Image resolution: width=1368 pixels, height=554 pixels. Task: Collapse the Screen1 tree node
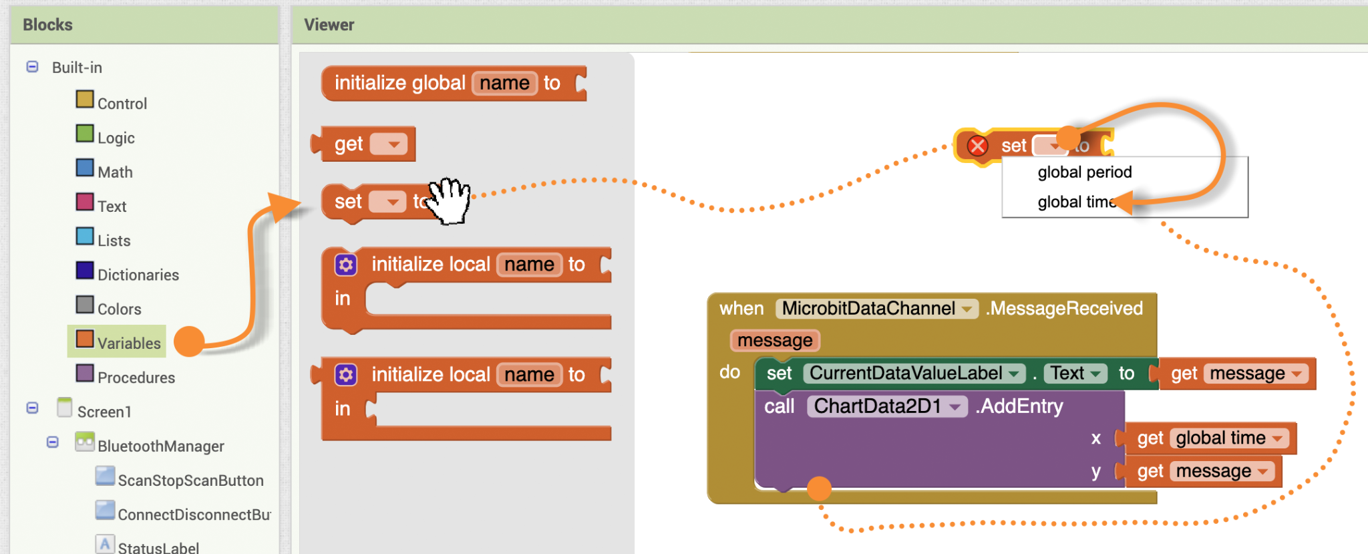(x=32, y=408)
